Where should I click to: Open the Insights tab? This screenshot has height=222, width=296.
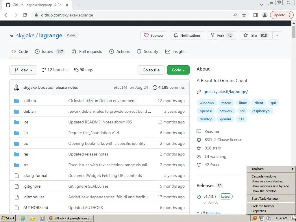[x=176, y=51]
